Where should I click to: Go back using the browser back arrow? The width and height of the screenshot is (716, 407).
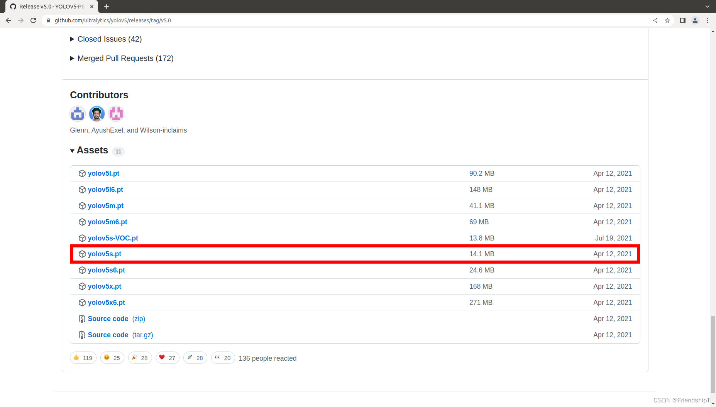click(8, 20)
